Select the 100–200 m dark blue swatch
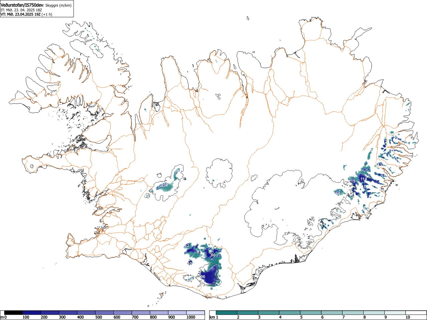This screenshot has width=427, height=320. tap(32, 313)
